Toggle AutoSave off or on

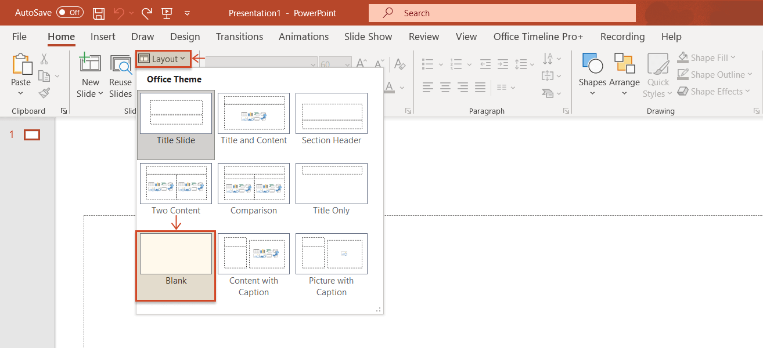point(69,12)
